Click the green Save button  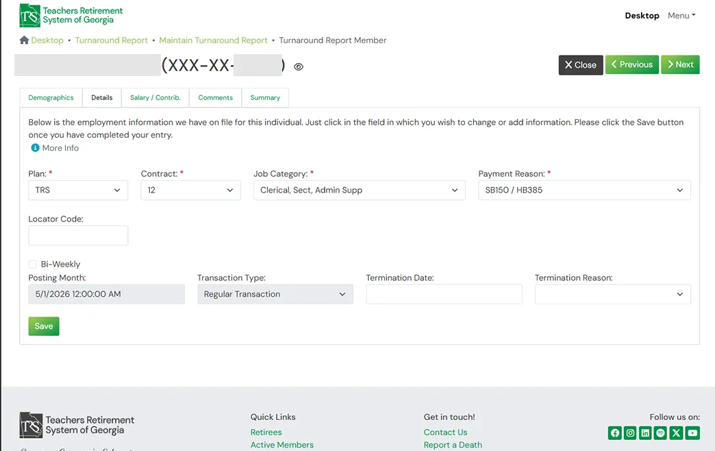[x=44, y=326]
